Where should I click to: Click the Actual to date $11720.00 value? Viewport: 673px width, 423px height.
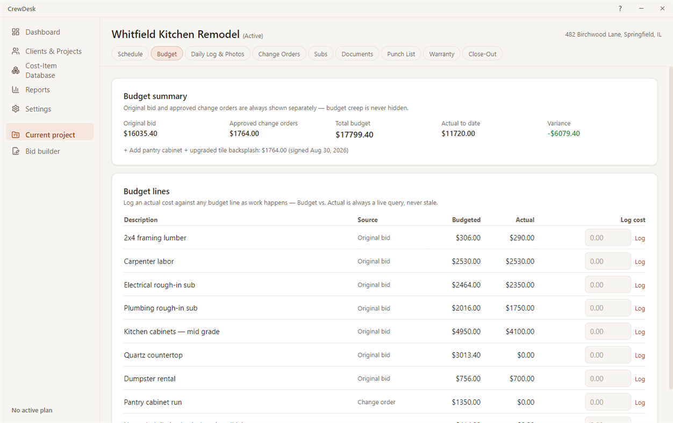click(x=458, y=134)
